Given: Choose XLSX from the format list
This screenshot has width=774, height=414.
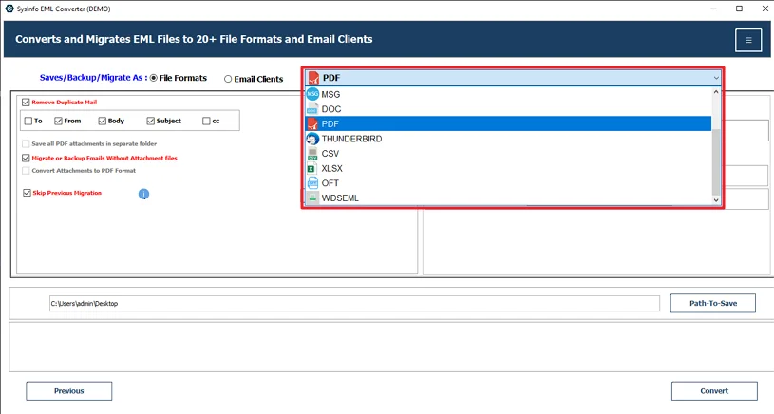Looking at the screenshot, I should (508, 168).
